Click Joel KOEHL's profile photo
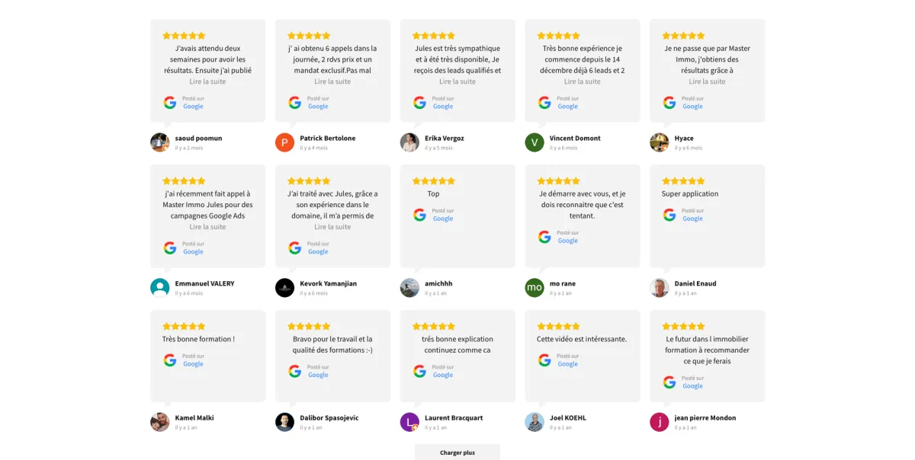The image size is (915, 460). click(x=535, y=422)
